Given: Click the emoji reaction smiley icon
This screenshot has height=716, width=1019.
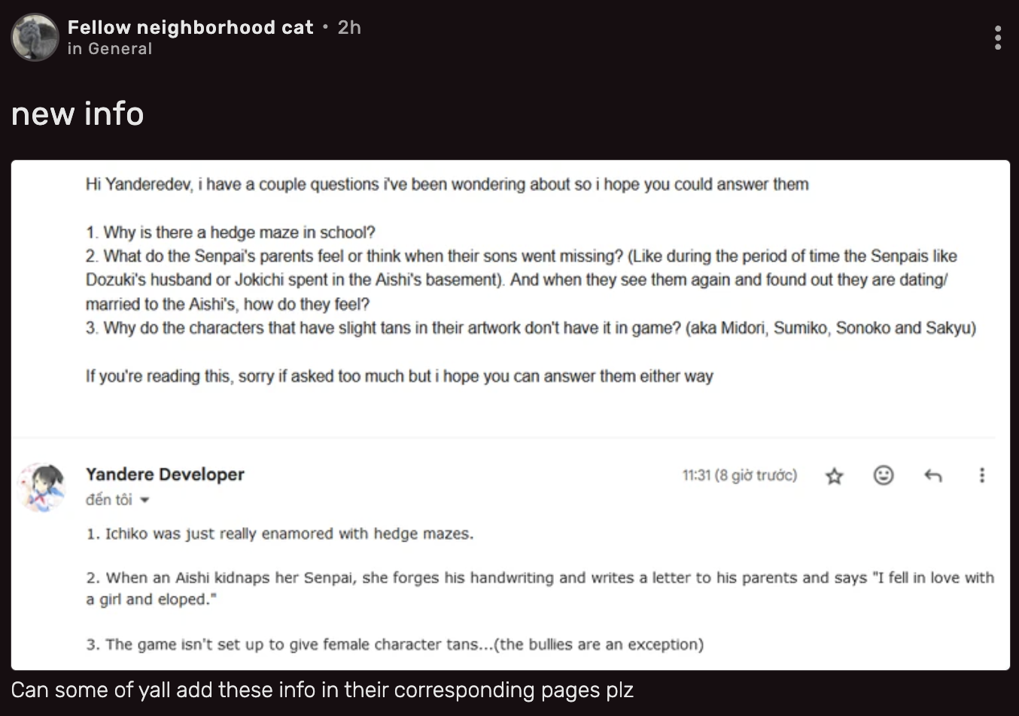Looking at the screenshot, I should [x=884, y=475].
